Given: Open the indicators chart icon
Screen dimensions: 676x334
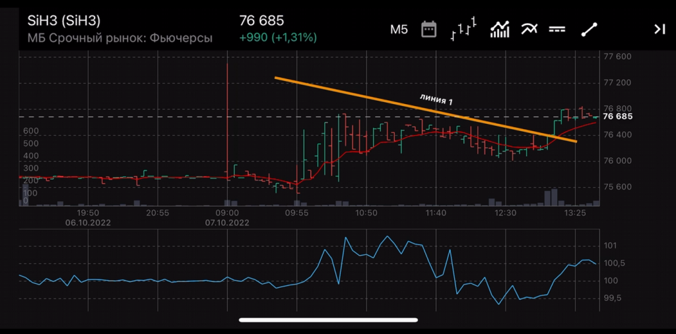Looking at the screenshot, I should tap(499, 29).
